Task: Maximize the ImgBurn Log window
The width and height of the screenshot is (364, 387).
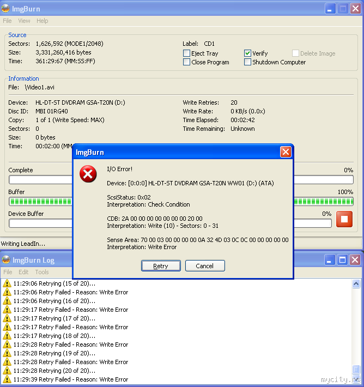Action: pos(342,260)
